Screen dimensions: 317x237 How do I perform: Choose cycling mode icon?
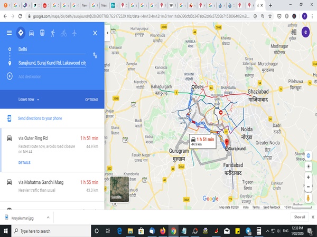tap(64, 33)
